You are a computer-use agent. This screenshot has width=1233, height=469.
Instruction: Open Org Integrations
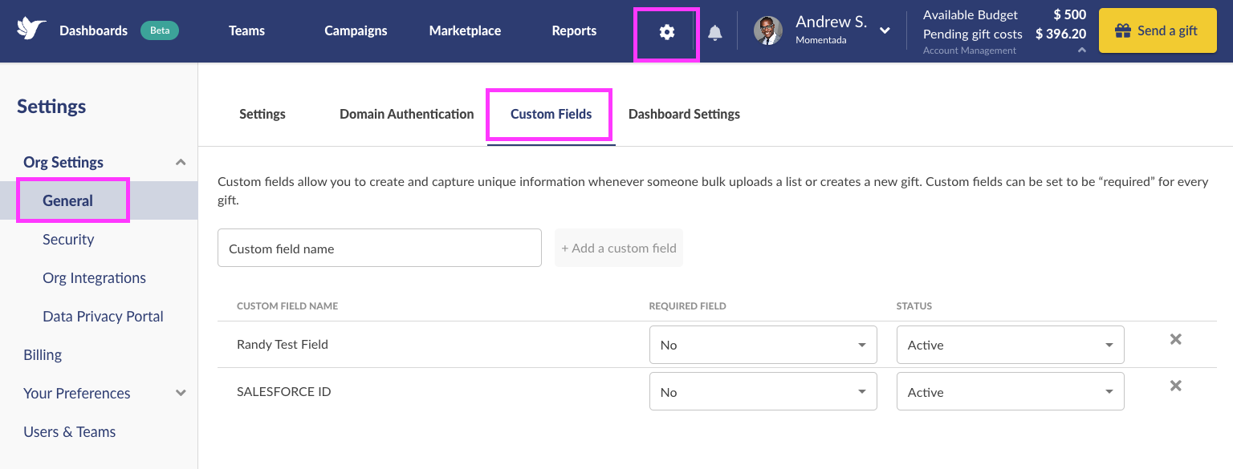(x=94, y=277)
